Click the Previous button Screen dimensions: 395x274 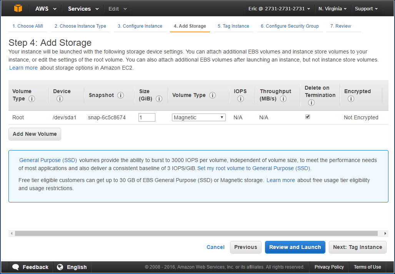[246, 247]
